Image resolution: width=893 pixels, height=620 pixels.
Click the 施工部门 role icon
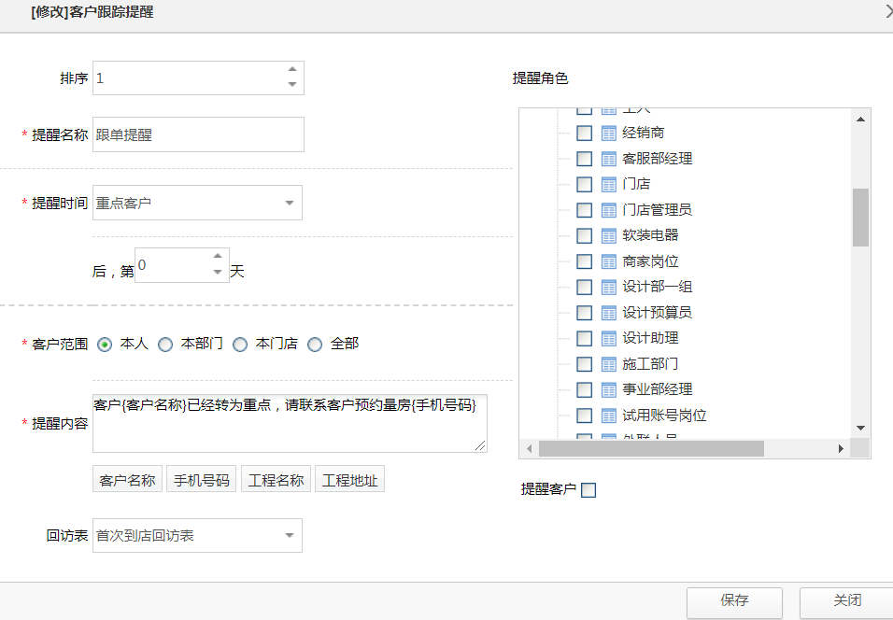click(608, 363)
